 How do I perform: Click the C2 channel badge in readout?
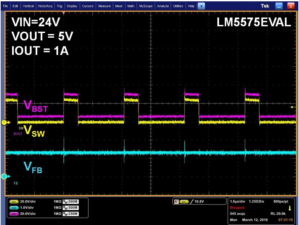click(x=14, y=208)
